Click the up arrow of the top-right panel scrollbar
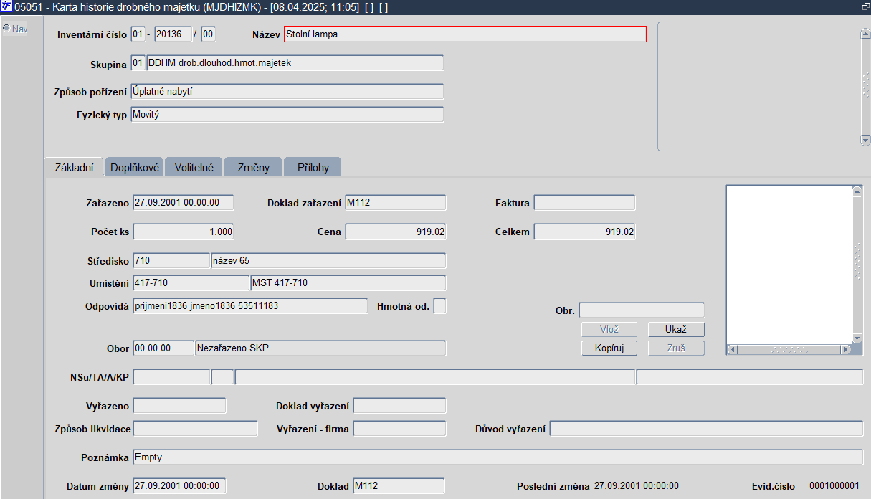 click(x=865, y=33)
